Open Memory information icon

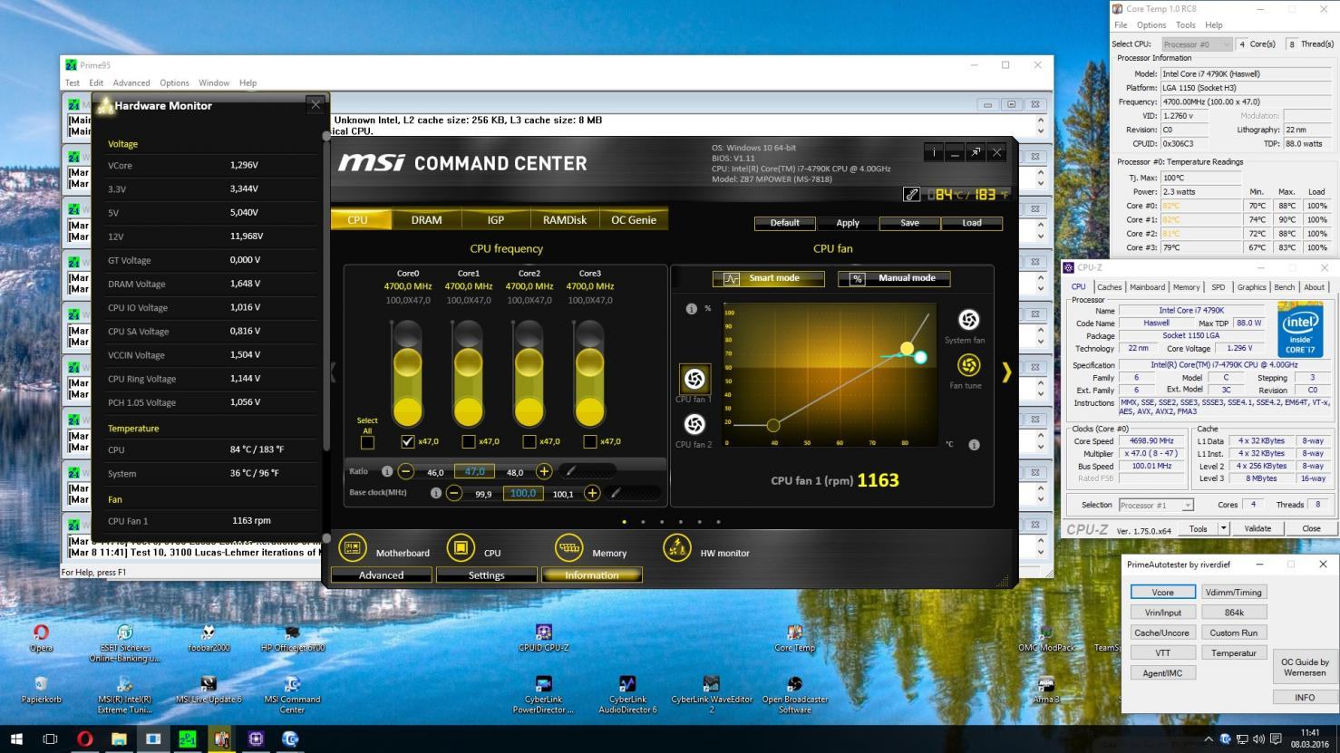pyautogui.click(x=568, y=548)
